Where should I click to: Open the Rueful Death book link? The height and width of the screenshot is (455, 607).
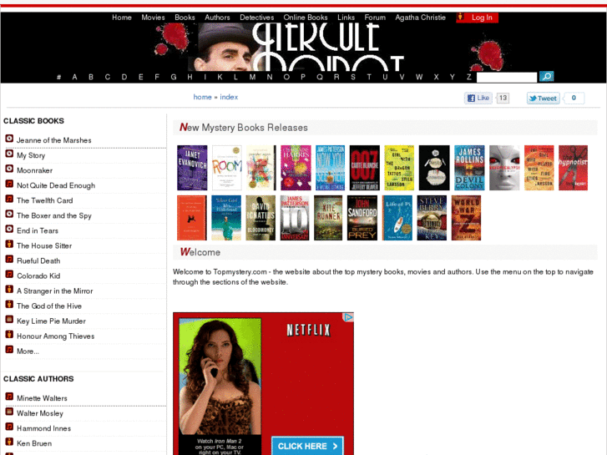(38, 261)
